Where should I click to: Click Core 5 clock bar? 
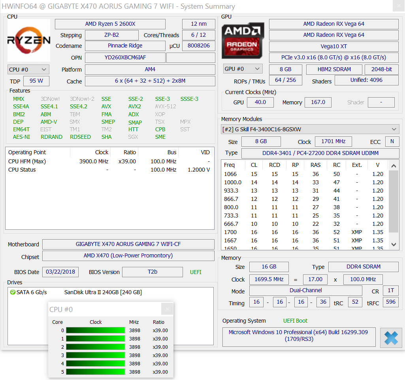(x=96, y=372)
